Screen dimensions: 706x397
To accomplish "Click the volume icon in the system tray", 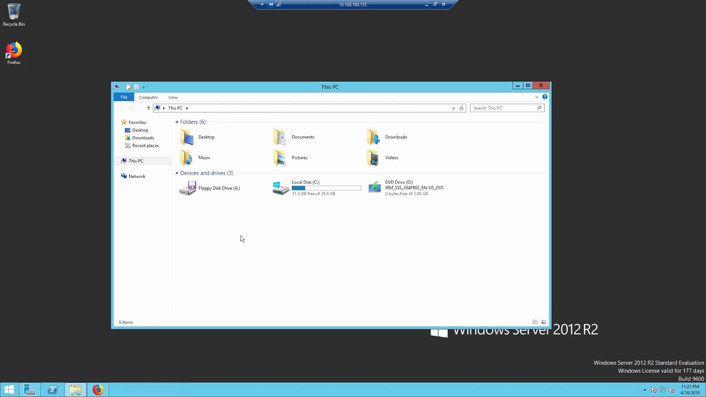I will 671,390.
